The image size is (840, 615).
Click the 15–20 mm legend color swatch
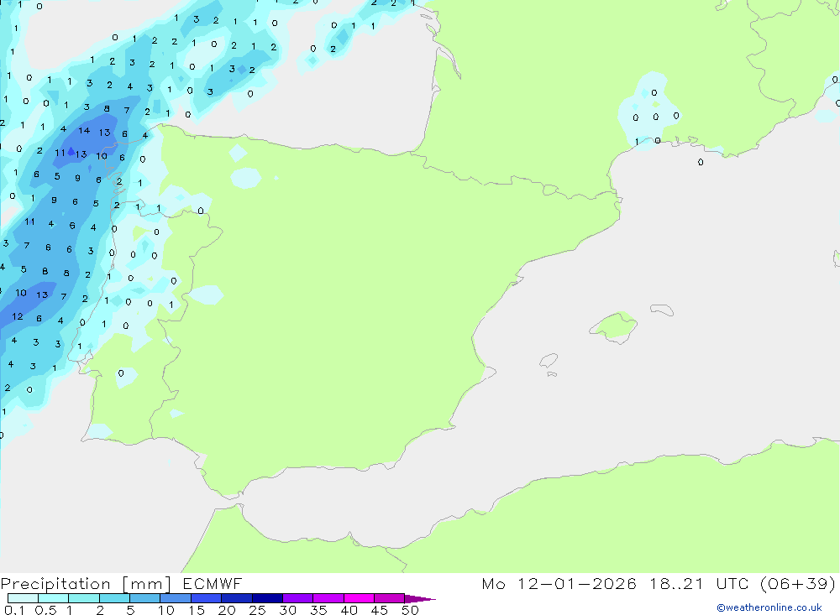click(207, 598)
